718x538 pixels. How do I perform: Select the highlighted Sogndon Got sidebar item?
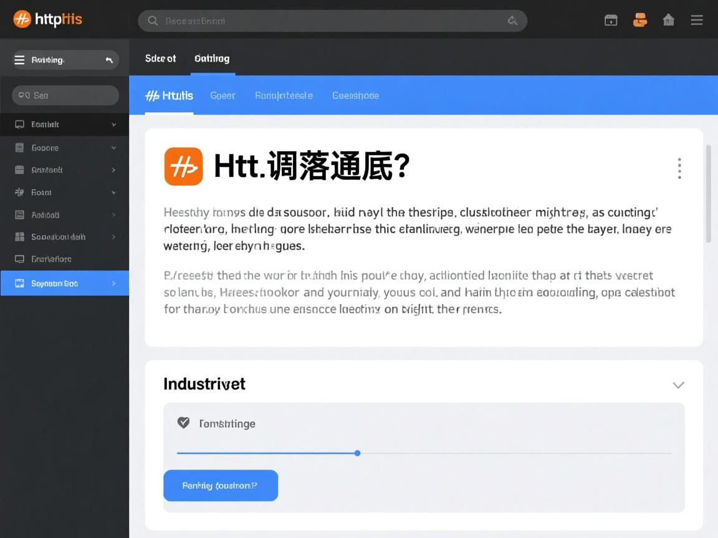point(65,283)
